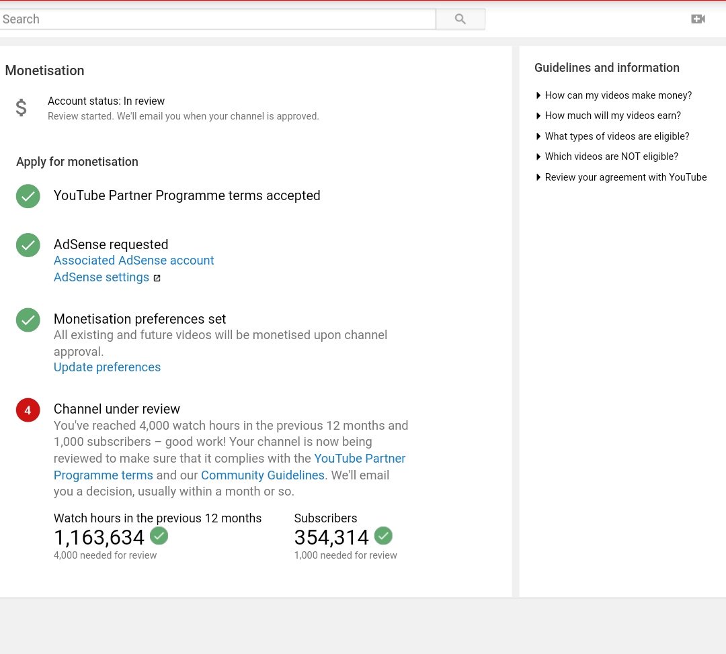Screen dimensions: 726x654
Task: Click green checkmark next to watch hours count
Action: click(159, 536)
